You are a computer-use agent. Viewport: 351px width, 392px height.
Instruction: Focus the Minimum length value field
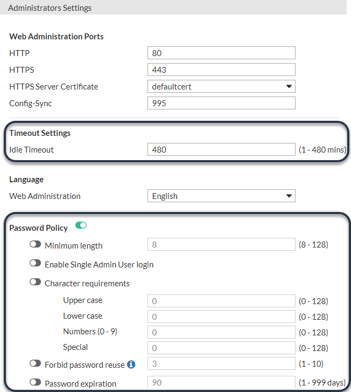click(x=221, y=245)
